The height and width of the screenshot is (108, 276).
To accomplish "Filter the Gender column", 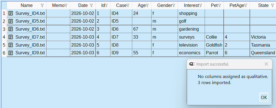I will [174, 6].
